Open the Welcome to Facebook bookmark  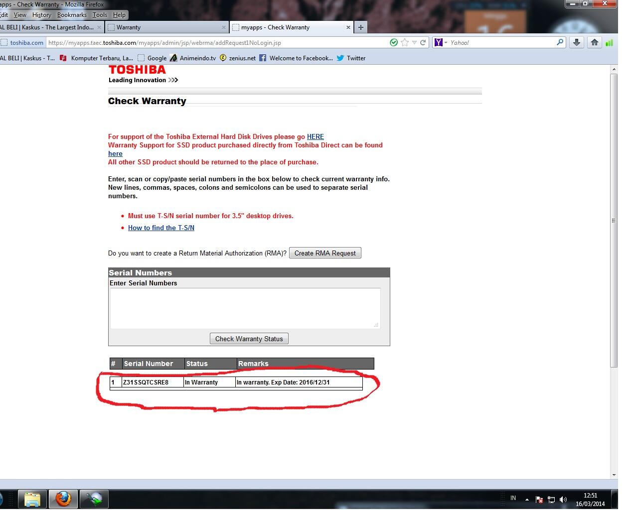pyautogui.click(x=296, y=58)
